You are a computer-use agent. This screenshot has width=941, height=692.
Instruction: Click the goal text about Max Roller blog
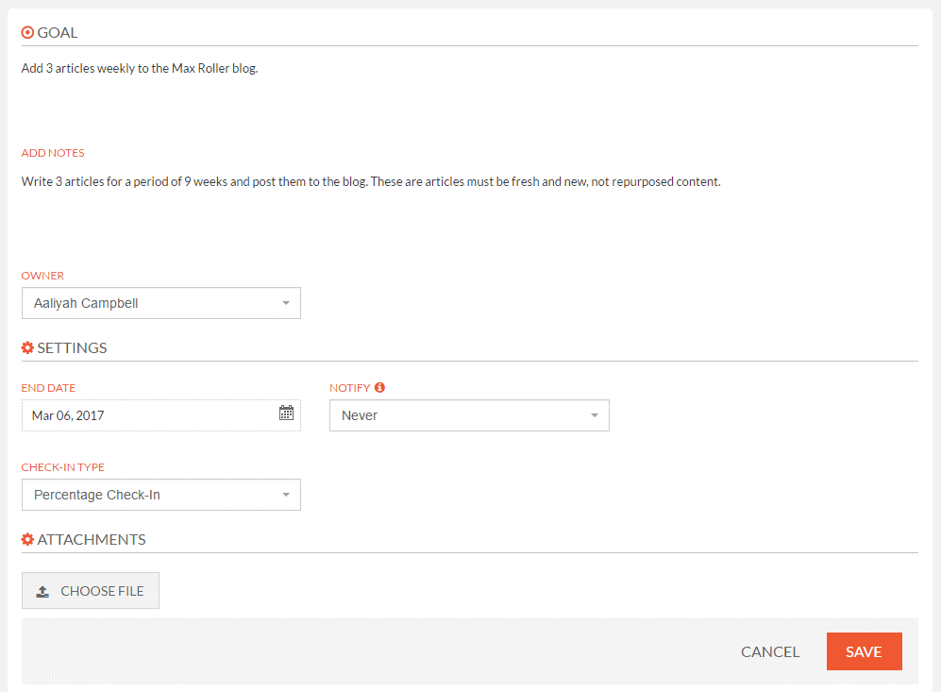click(140, 68)
